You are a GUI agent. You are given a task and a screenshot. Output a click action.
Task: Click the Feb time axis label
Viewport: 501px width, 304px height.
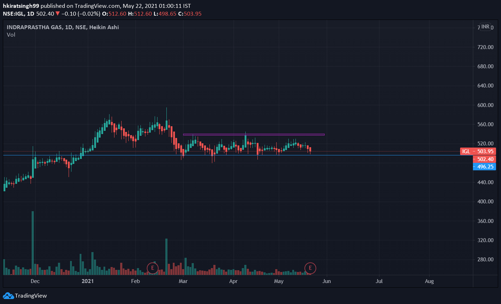(x=135, y=281)
